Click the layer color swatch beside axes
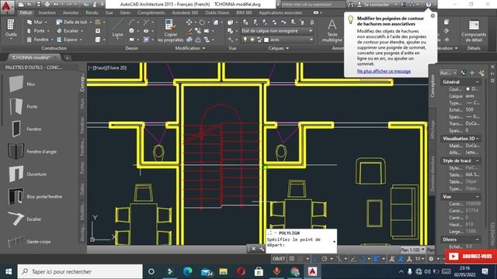497x279 pixels. [x=266, y=40]
